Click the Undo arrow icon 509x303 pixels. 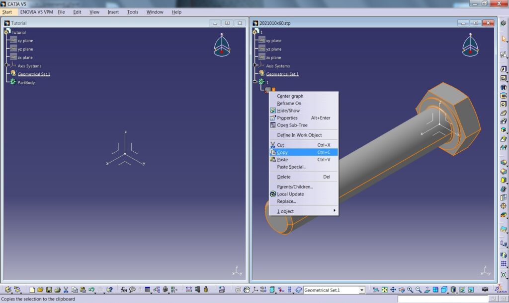click(91, 290)
